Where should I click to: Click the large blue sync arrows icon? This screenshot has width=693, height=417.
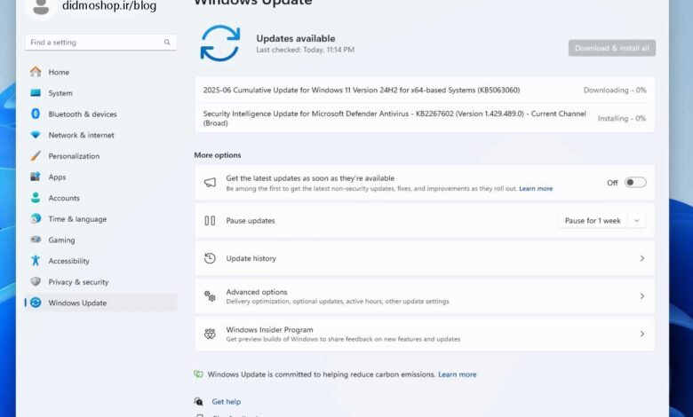(220, 43)
